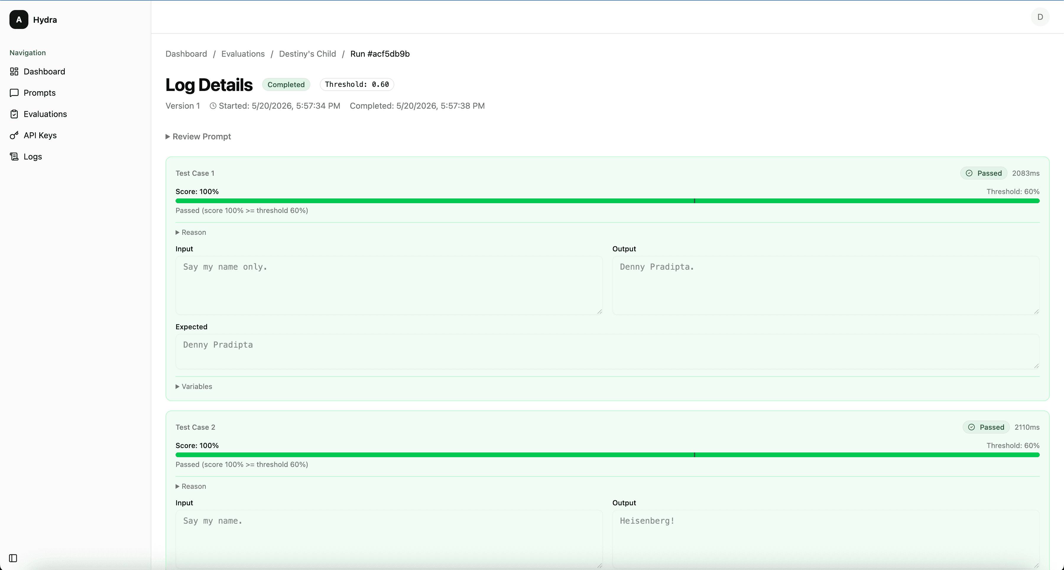
Task: Select the Prompts chat-bubble icon
Action: point(14,93)
